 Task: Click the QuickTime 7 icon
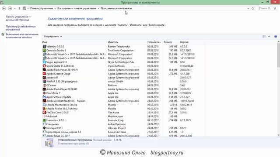click(x=44, y=93)
